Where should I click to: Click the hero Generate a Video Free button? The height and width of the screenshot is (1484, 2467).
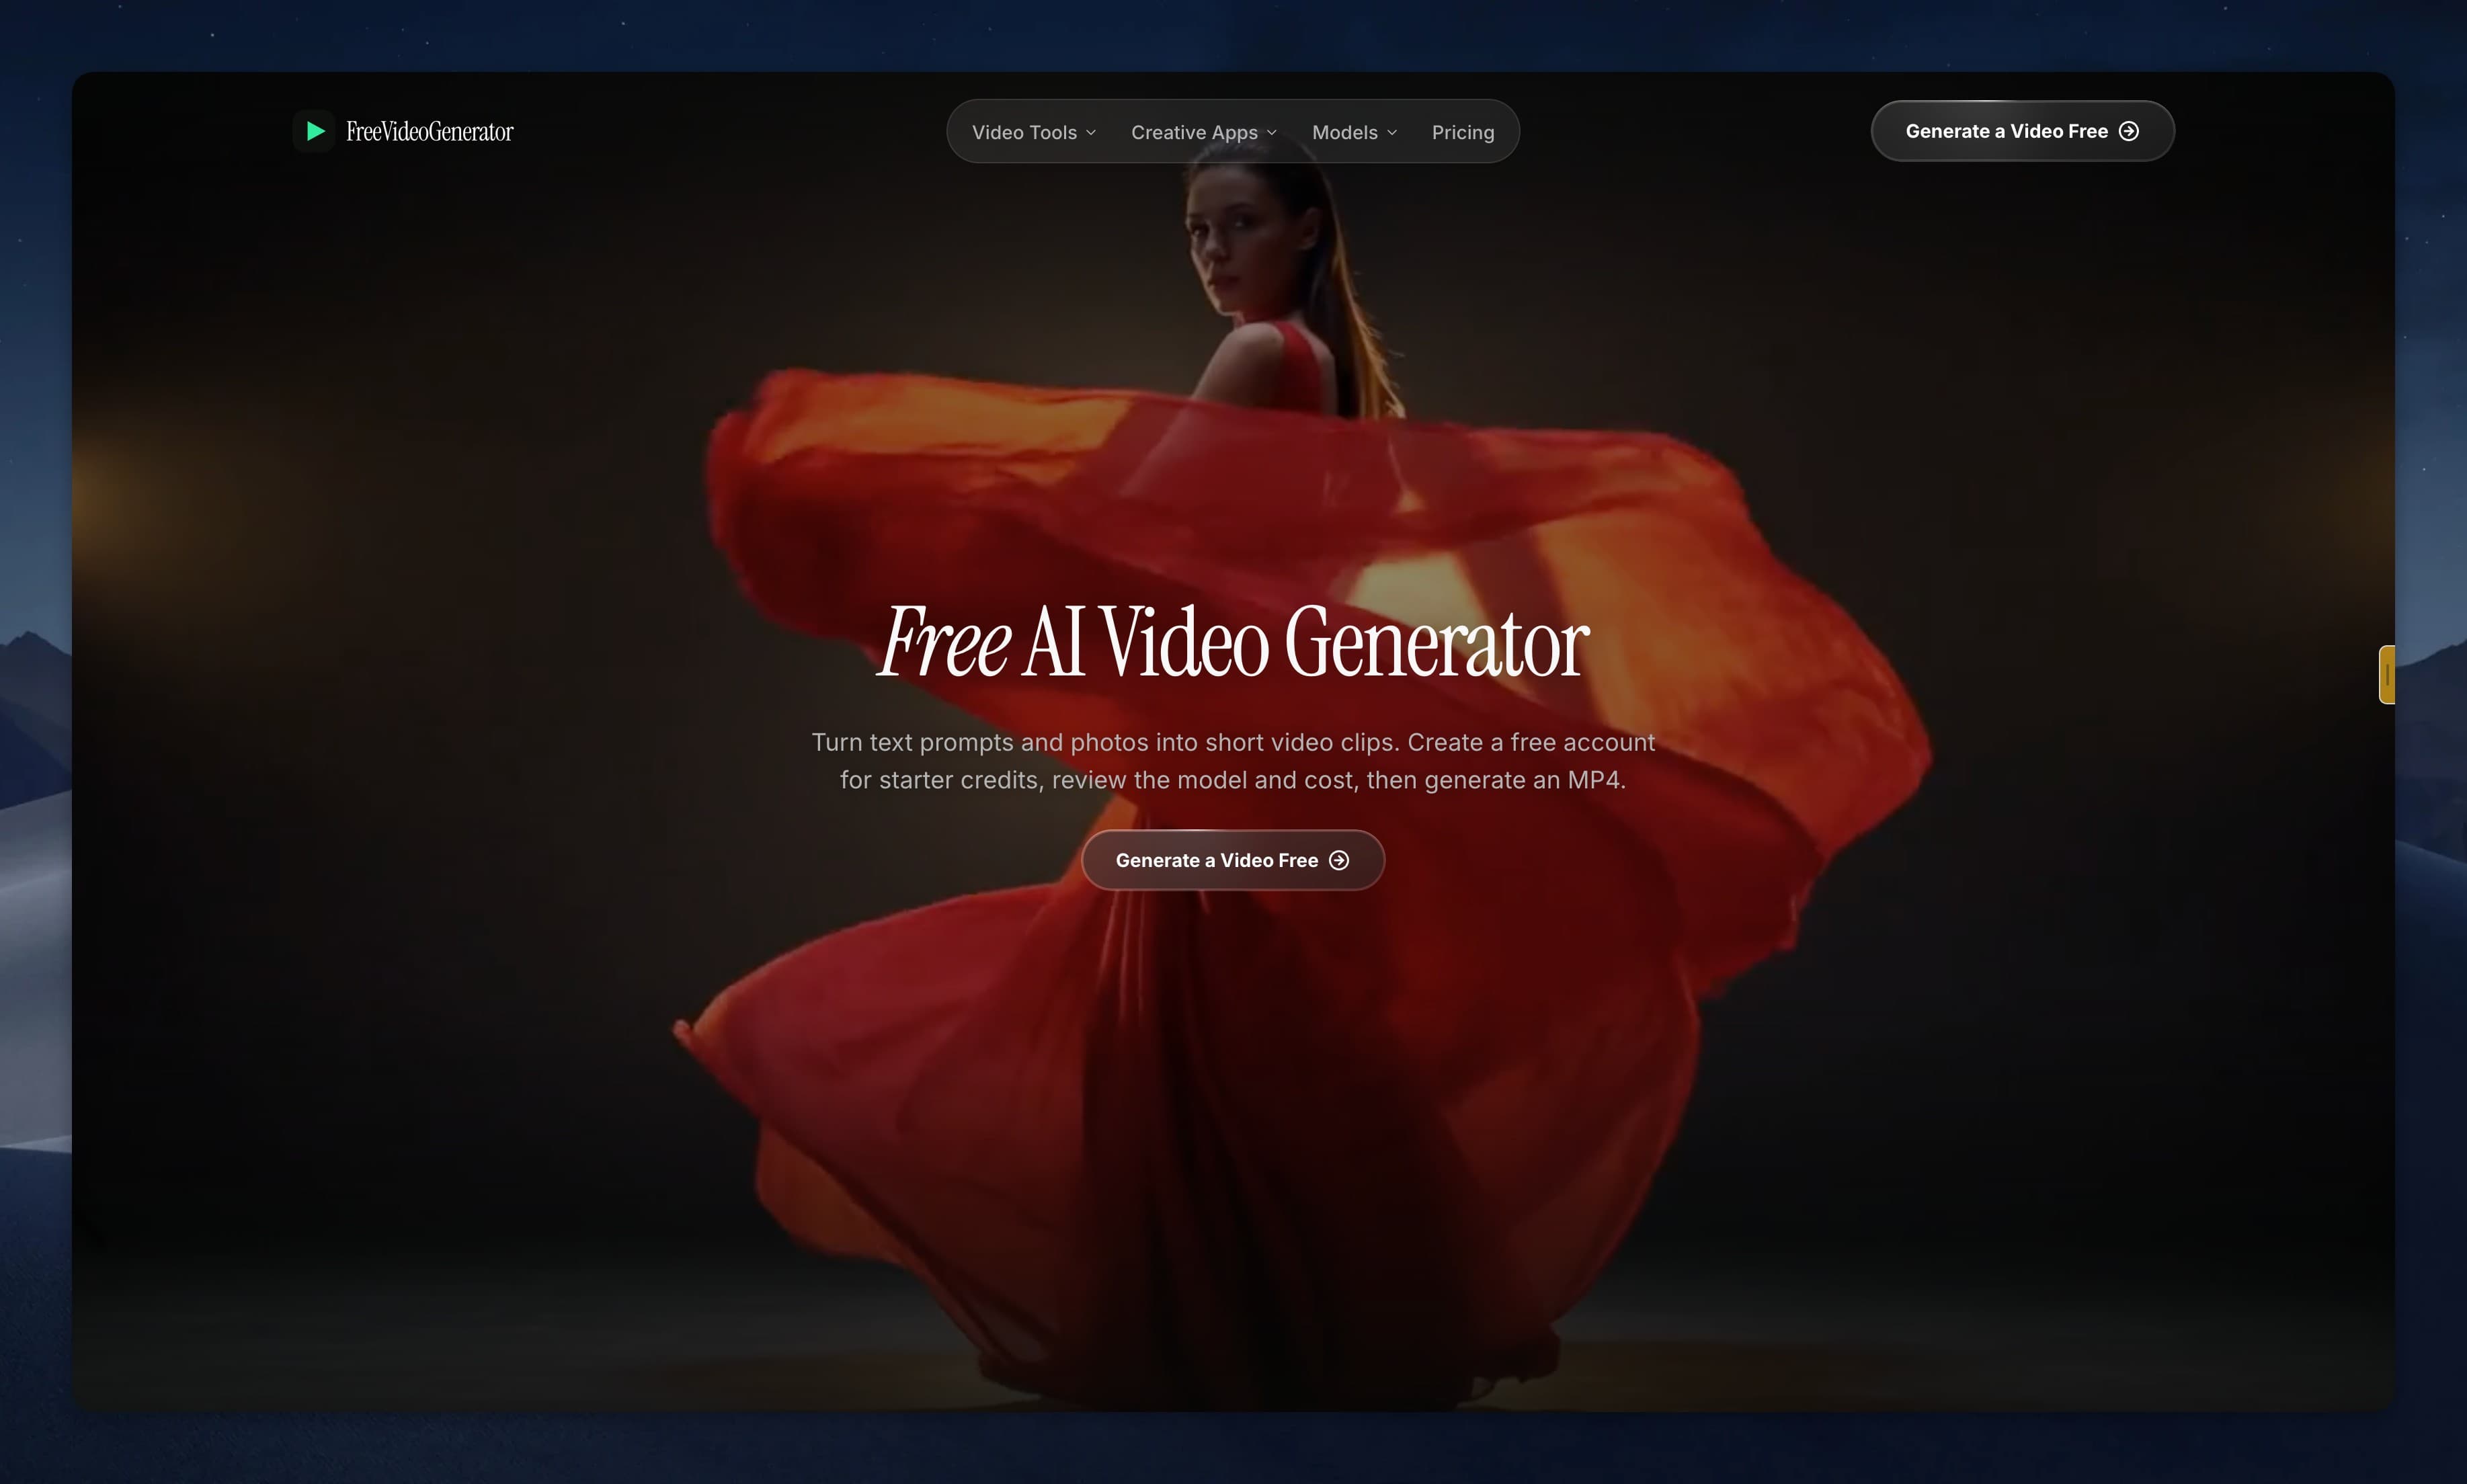(x=1232, y=860)
